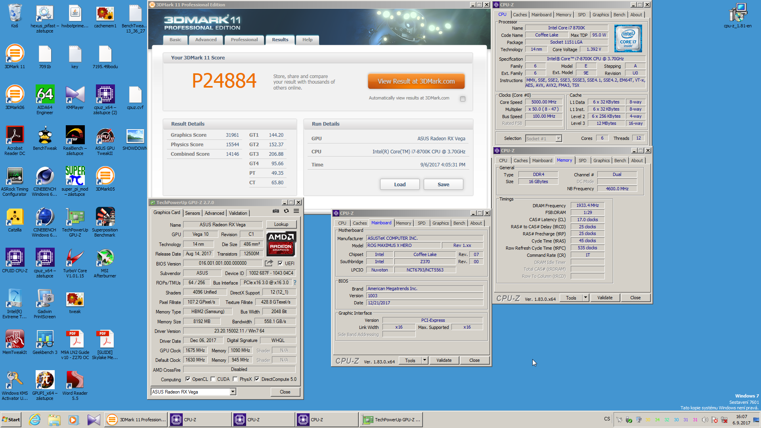Open GPU-Z hamburger menu icon
Screen dimensions: 761x428
(x=296, y=211)
